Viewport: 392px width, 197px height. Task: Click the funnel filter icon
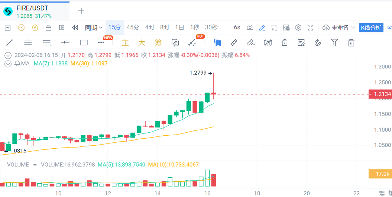[x=334, y=43]
